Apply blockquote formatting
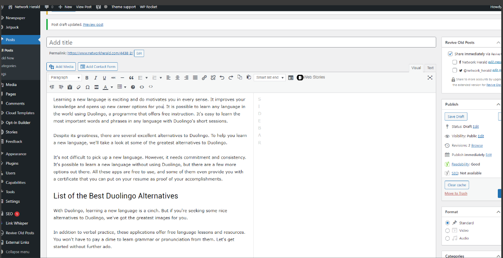The width and height of the screenshot is (503, 258). click(131, 77)
